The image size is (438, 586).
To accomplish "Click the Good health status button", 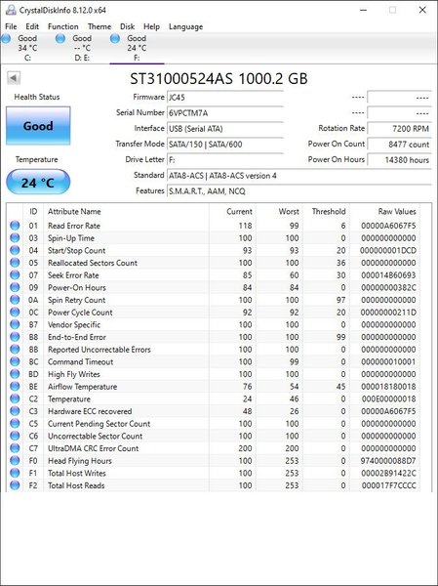I will [x=38, y=126].
